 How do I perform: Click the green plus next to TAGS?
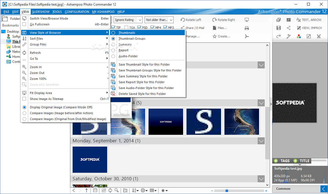[276, 161]
